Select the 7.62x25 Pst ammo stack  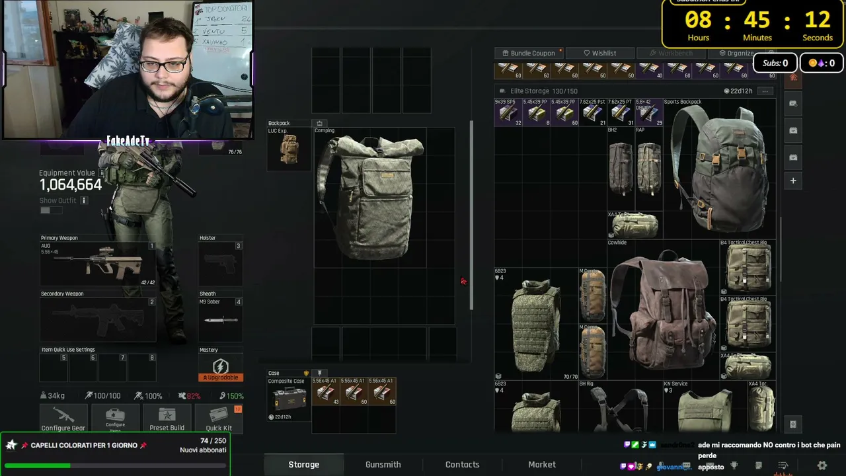point(593,112)
